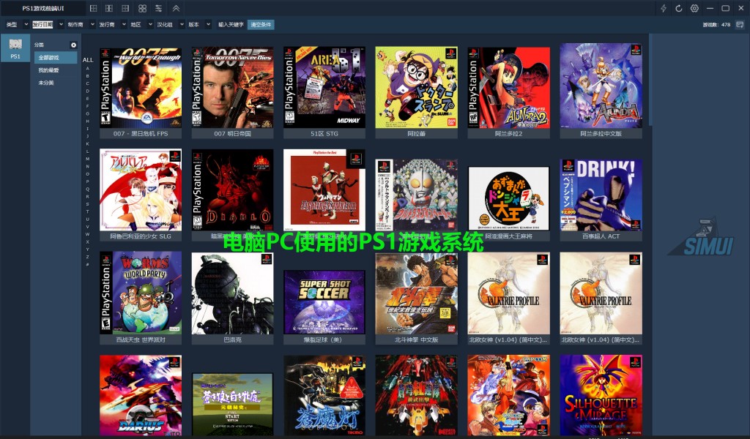This screenshot has height=439, width=750.
Task: Click the 清空条件 button
Action: click(x=261, y=24)
